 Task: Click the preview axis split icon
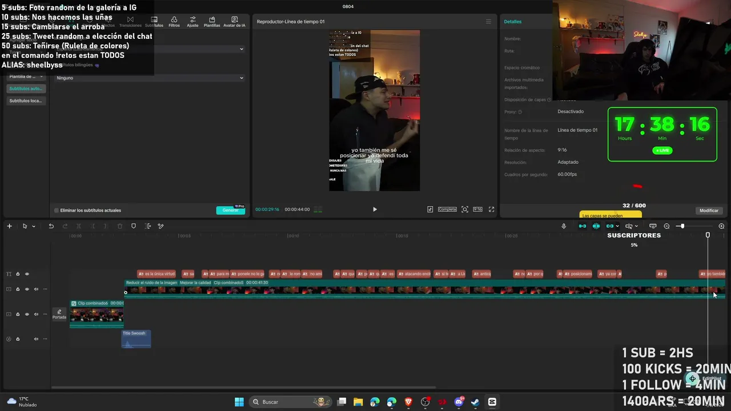point(629,226)
